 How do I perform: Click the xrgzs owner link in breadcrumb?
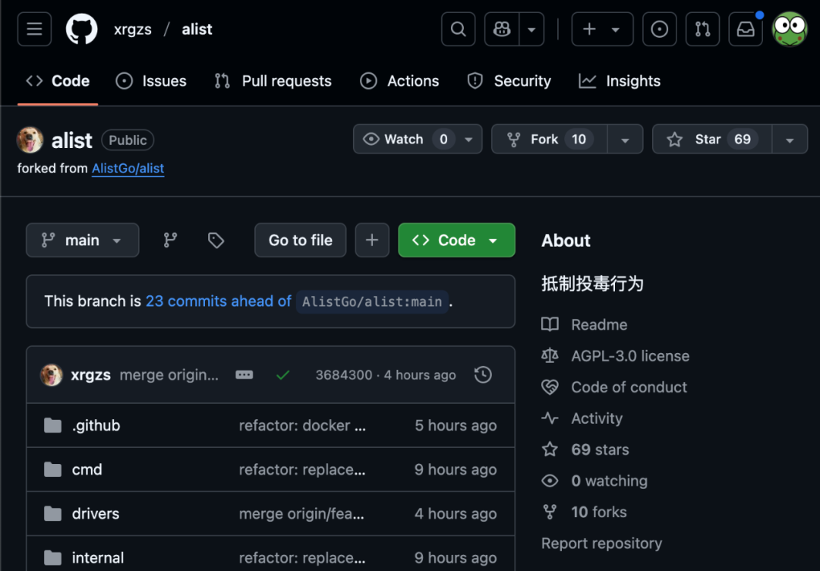point(133,30)
